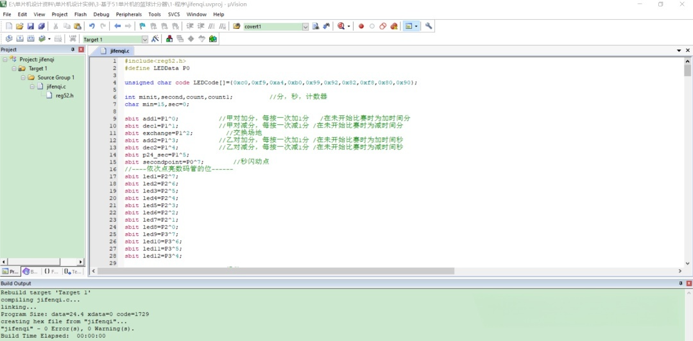Image resolution: width=693 pixels, height=341 pixels.
Task: Open the batch build dropdown arrow
Action: 49,39
